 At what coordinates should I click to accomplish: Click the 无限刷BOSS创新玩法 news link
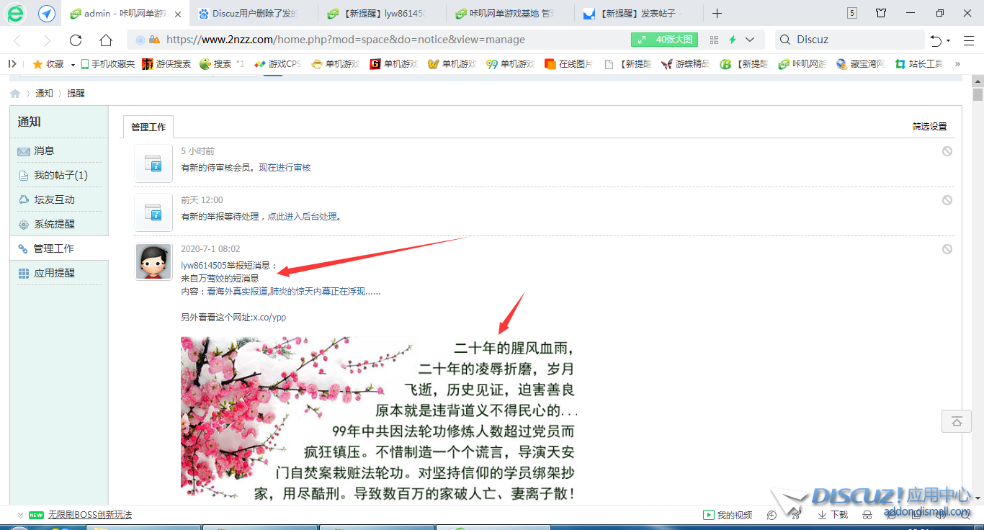click(90, 515)
